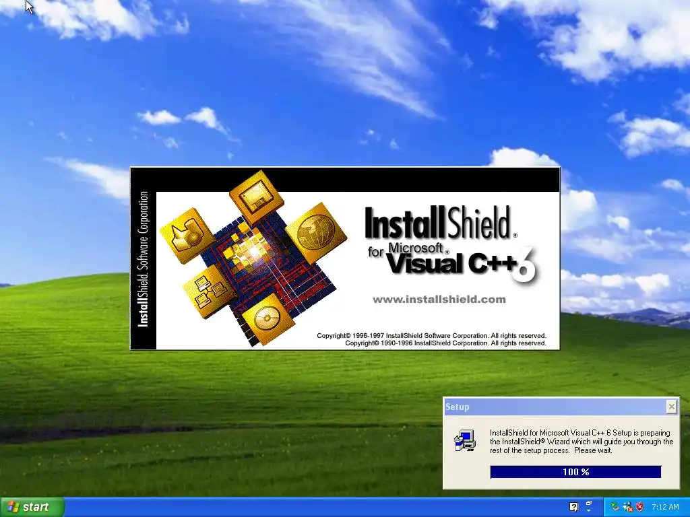Click the 7:12 AM taskbar clock
Image resolution: width=690 pixels, height=517 pixels.
pos(665,507)
